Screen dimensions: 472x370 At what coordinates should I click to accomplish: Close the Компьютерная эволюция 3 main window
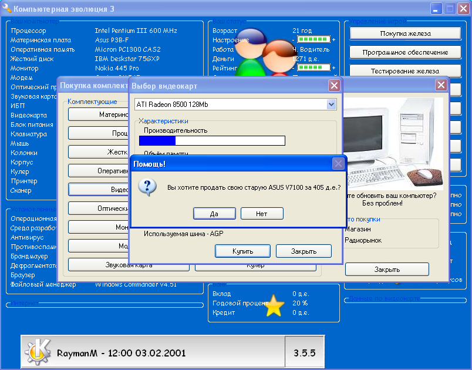tap(464, 8)
